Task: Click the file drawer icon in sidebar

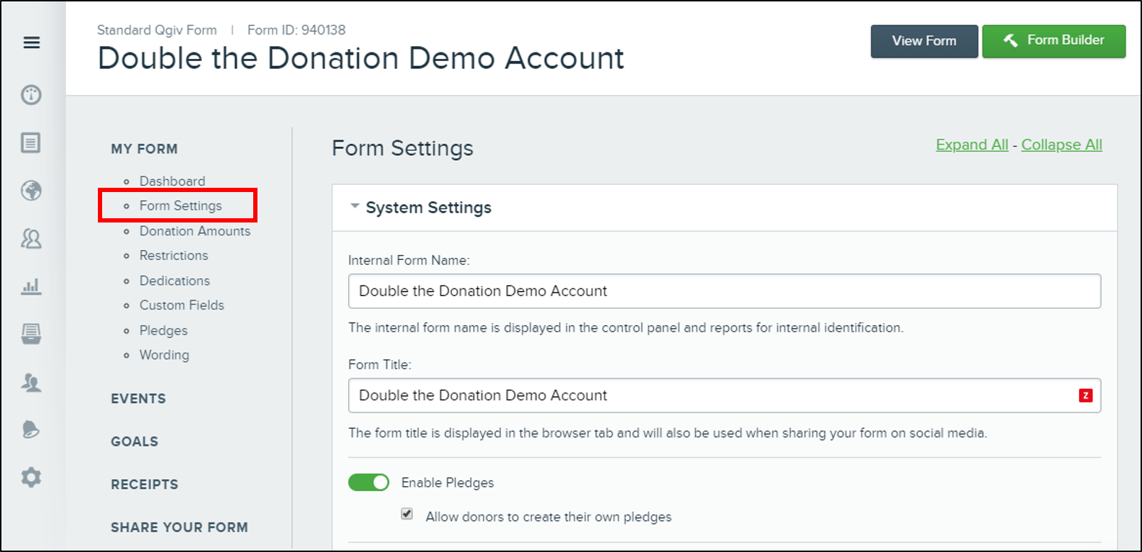Action: click(31, 334)
